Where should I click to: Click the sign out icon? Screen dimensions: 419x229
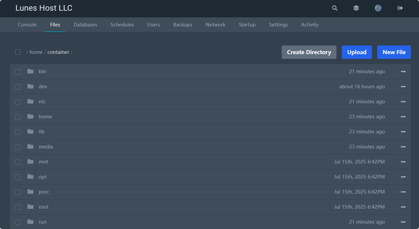(400, 8)
